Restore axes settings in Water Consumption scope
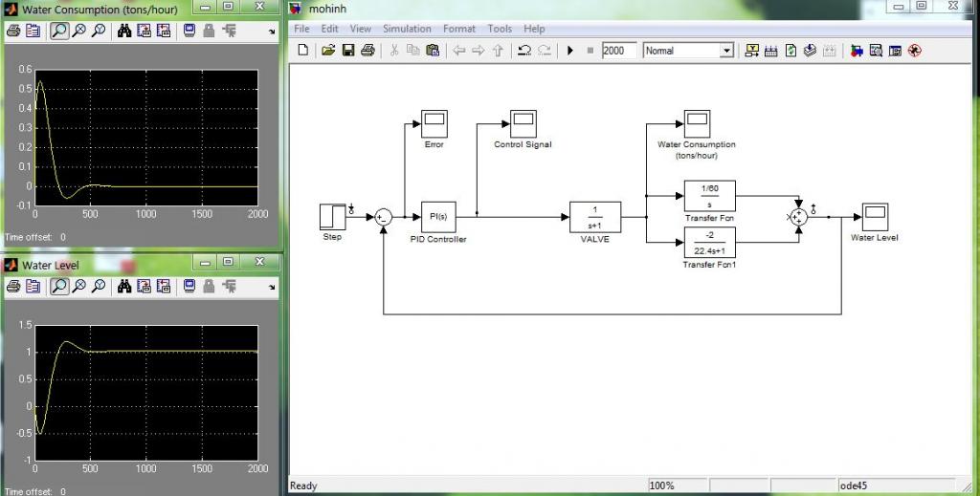This screenshot has width=980, height=496. click(163, 31)
